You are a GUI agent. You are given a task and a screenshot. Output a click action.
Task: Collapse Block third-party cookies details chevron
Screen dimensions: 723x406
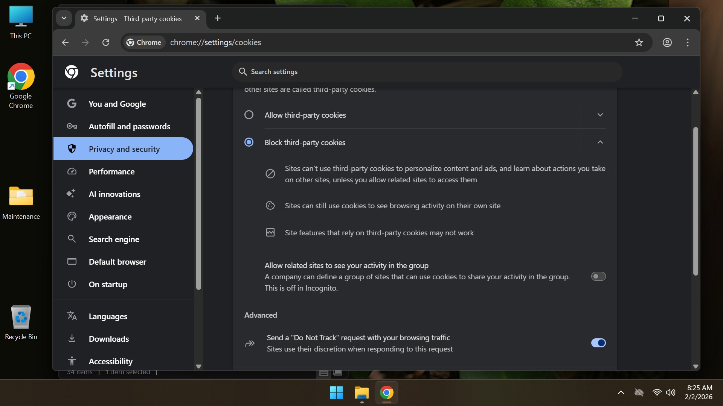pyautogui.click(x=600, y=142)
